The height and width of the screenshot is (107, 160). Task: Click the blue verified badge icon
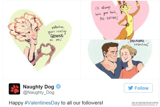[x=58, y=86]
